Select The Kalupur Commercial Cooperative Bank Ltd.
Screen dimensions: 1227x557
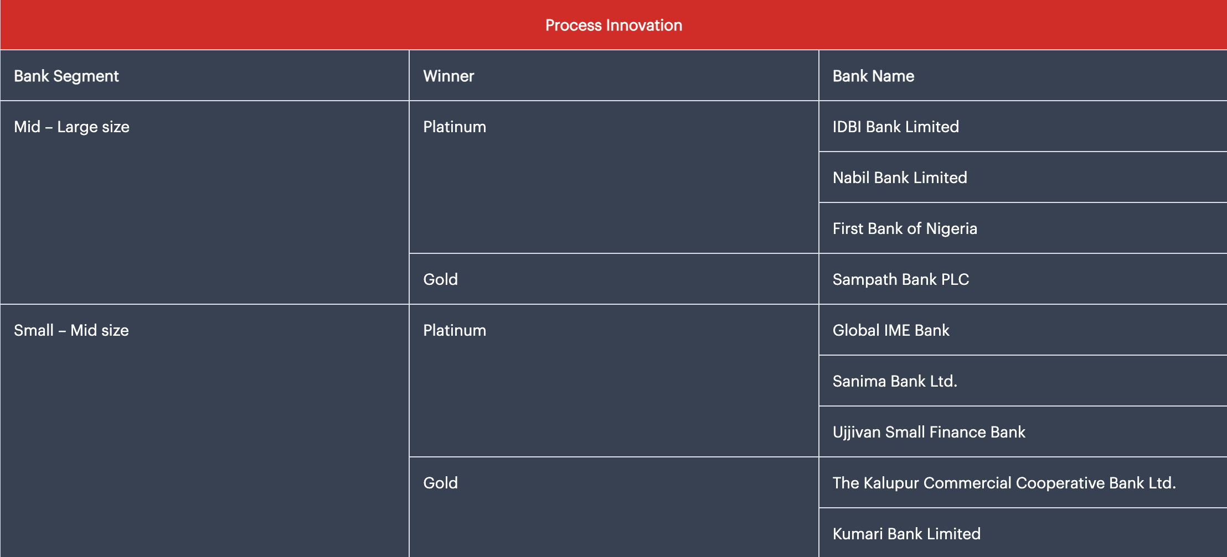(x=1004, y=483)
